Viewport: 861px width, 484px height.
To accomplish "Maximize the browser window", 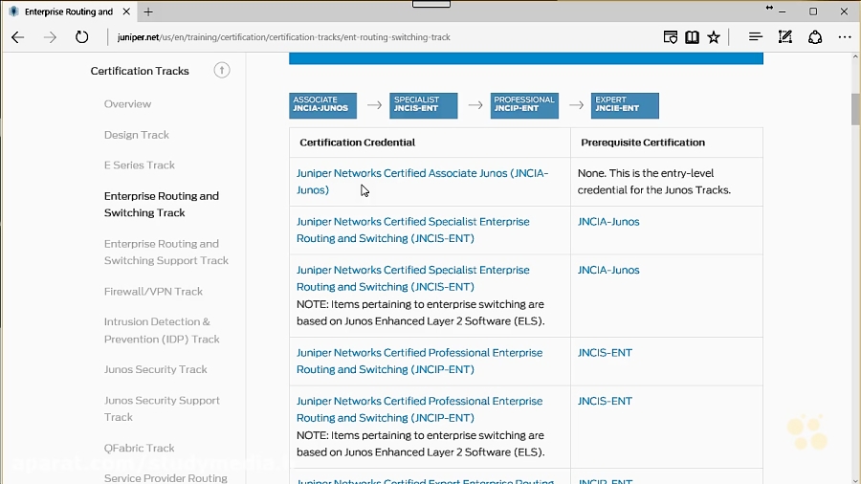I will coord(813,11).
